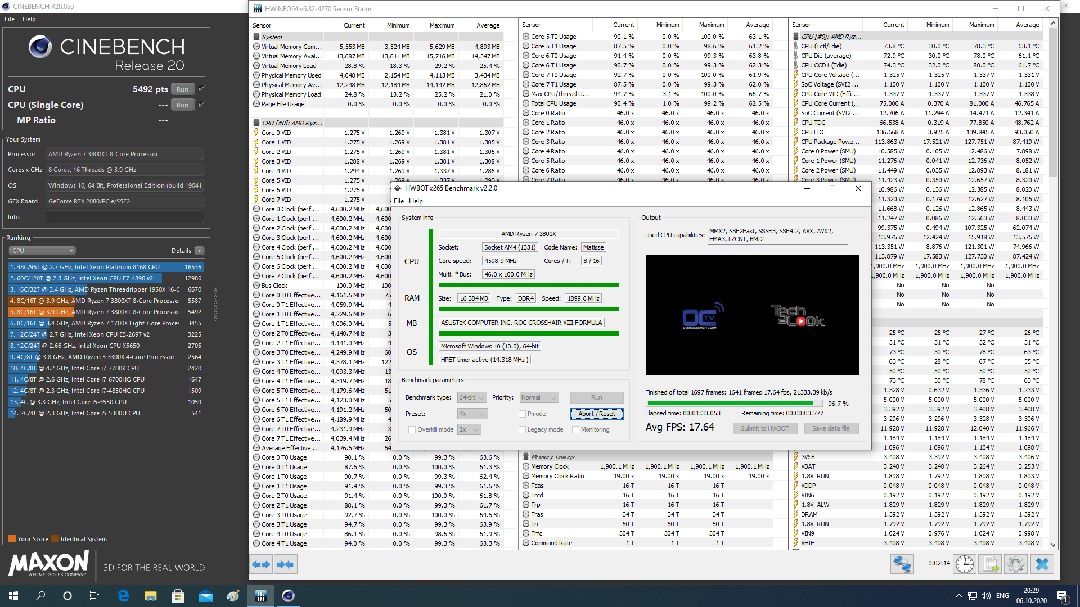Open HWiNFO sensor settings gear icon
Viewport: 1080px width, 607px height.
[x=1016, y=564]
